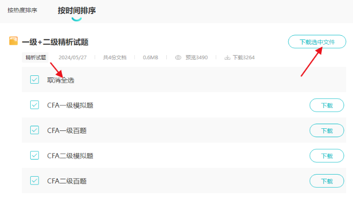This screenshot has height=199, width=353.
Task: Click the 取消全选 label text
Action: (x=60, y=80)
